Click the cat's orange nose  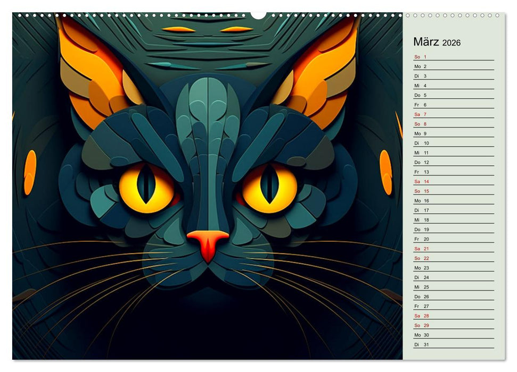click(208, 242)
